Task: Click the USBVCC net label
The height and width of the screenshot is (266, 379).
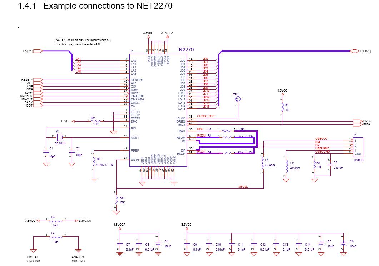Action: coord(321,139)
